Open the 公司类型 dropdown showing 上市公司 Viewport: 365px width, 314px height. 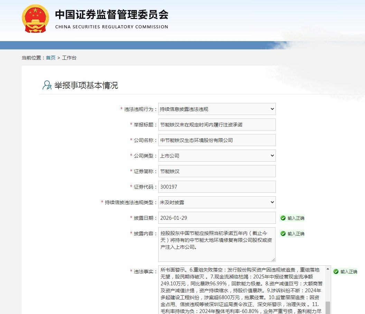[217, 155]
